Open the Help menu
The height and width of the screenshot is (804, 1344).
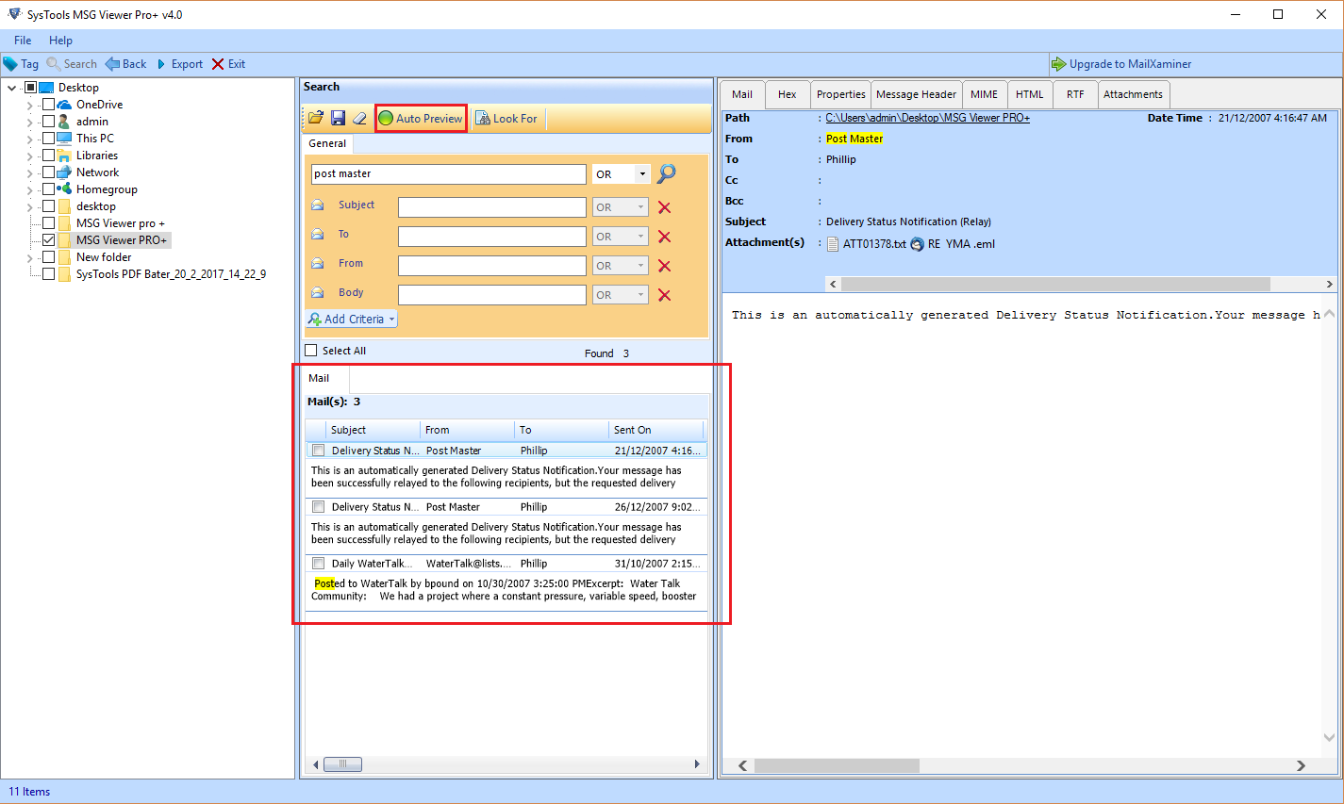point(60,41)
